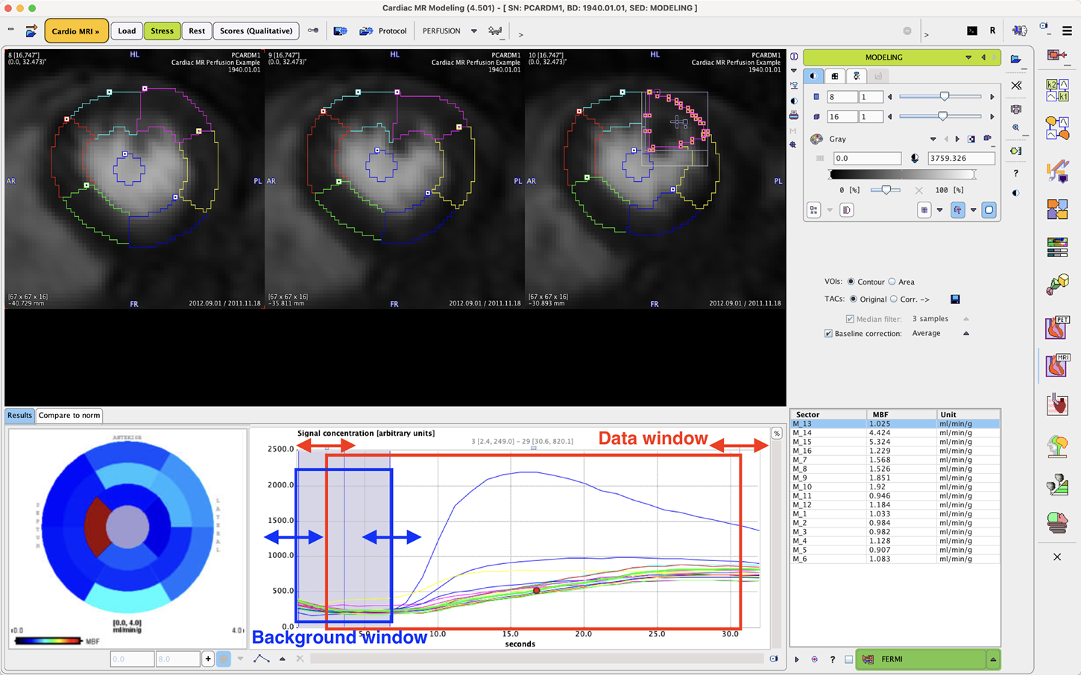Click the print/capture icon in right strip
Viewport: 1081px width, 675px height.
pos(1016,110)
